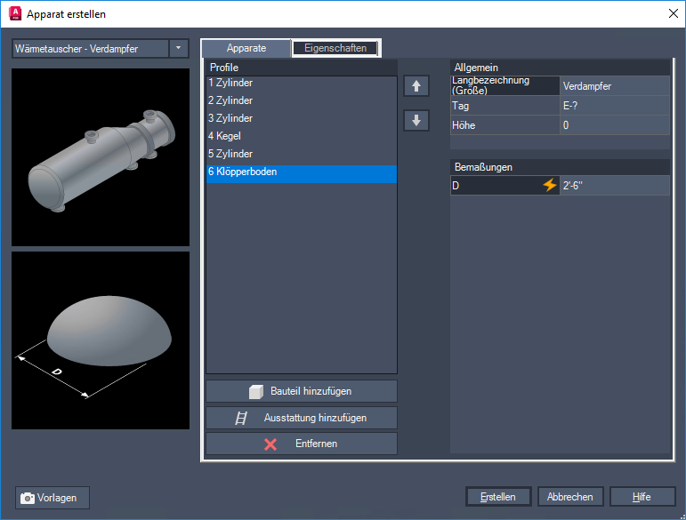Click the Allgemein section header
Image resolution: width=686 pixels, height=520 pixels.
pyautogui.click(x=560, y=68)
